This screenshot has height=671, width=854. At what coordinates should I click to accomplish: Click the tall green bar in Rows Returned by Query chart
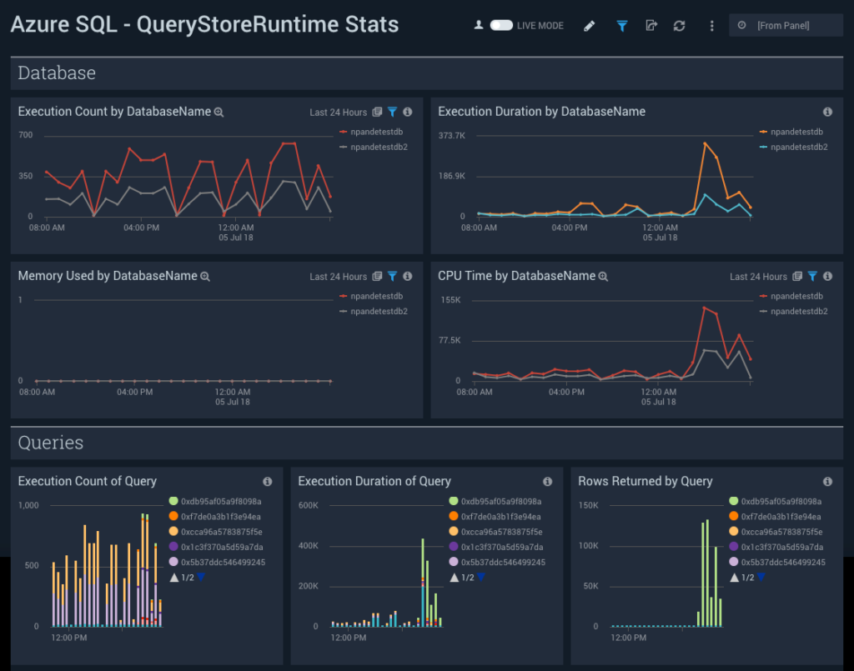point(707,573)
